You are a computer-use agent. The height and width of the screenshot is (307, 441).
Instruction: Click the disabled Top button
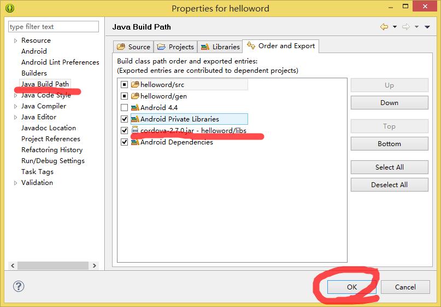tap(389, 126)
